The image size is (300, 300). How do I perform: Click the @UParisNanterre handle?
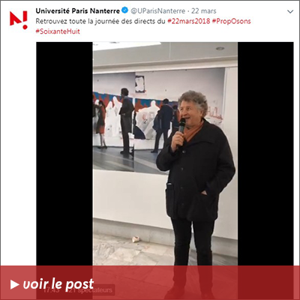[158, 11]
